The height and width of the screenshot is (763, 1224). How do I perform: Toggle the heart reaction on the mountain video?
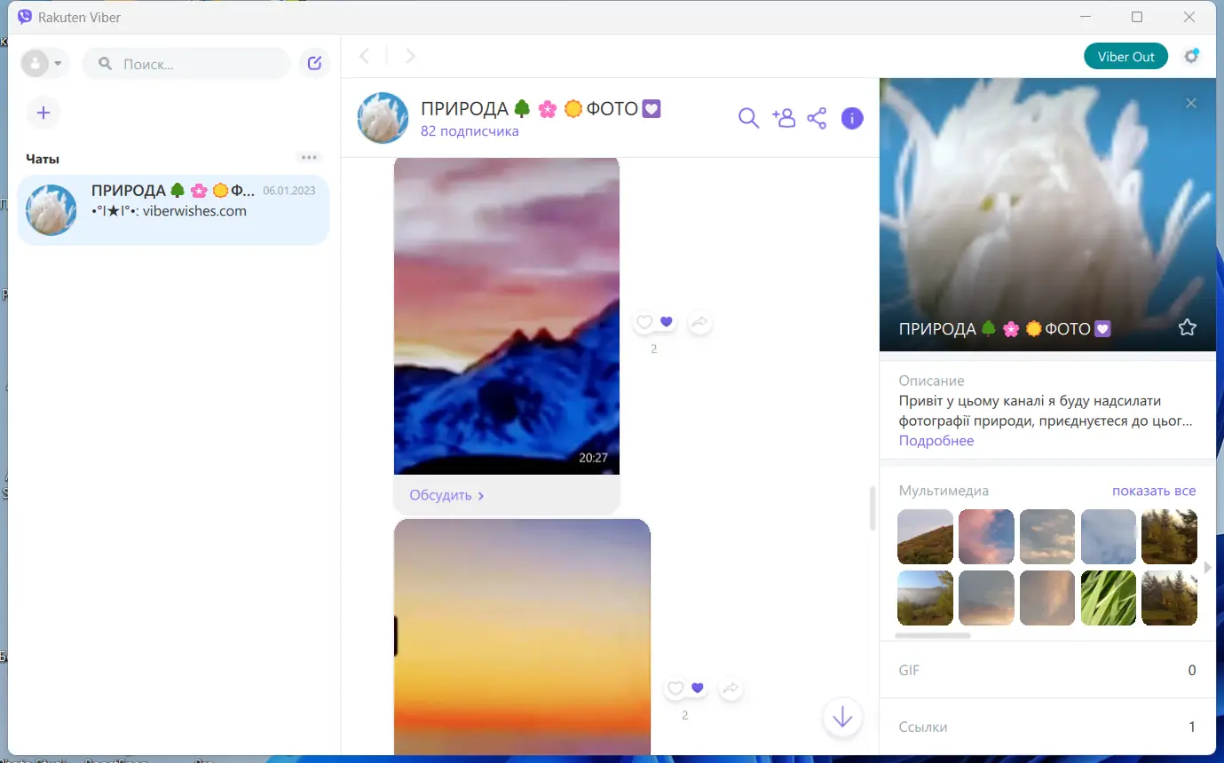(x=644, y=321)
